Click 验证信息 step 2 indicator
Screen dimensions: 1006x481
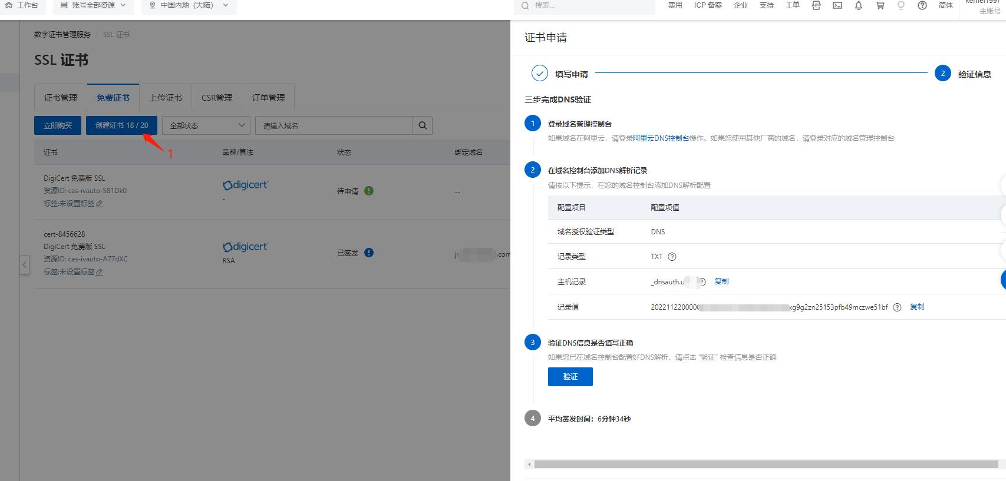pyautogui.click(x=963, y=74)
